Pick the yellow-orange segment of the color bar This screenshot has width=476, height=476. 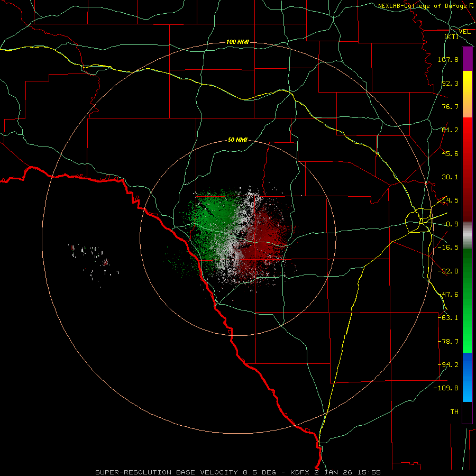point(467,94)
